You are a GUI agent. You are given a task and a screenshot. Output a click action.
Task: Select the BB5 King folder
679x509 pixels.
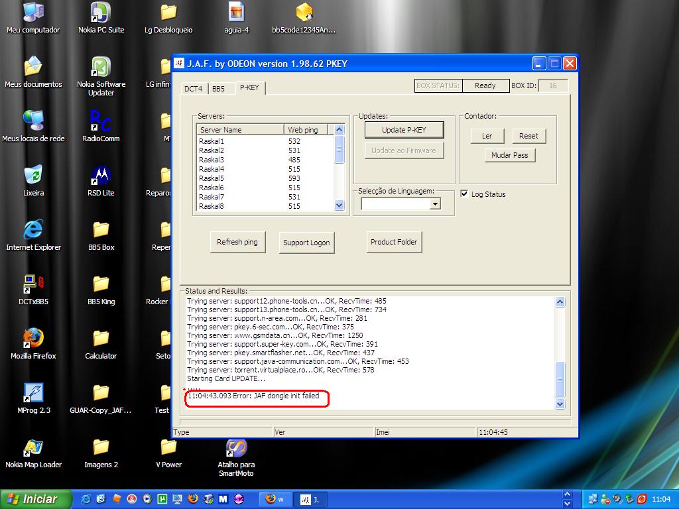(x=101, y=290)
